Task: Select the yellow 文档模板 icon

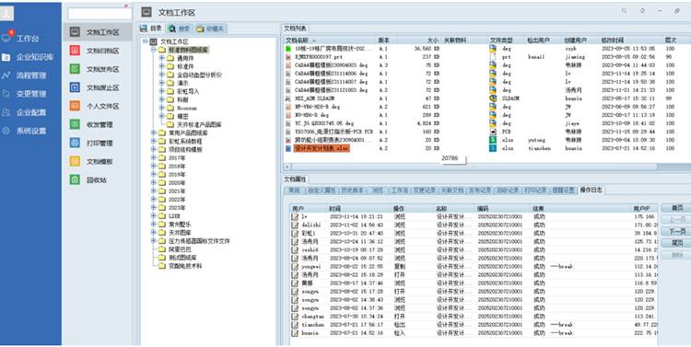Action: pyautogui.click(x=75, y=162)
